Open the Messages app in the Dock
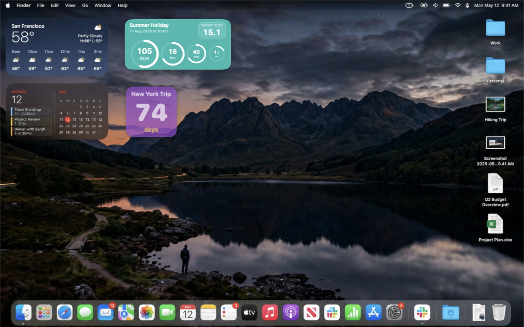This screenshot has height=327, width=524. coord(85,312)
